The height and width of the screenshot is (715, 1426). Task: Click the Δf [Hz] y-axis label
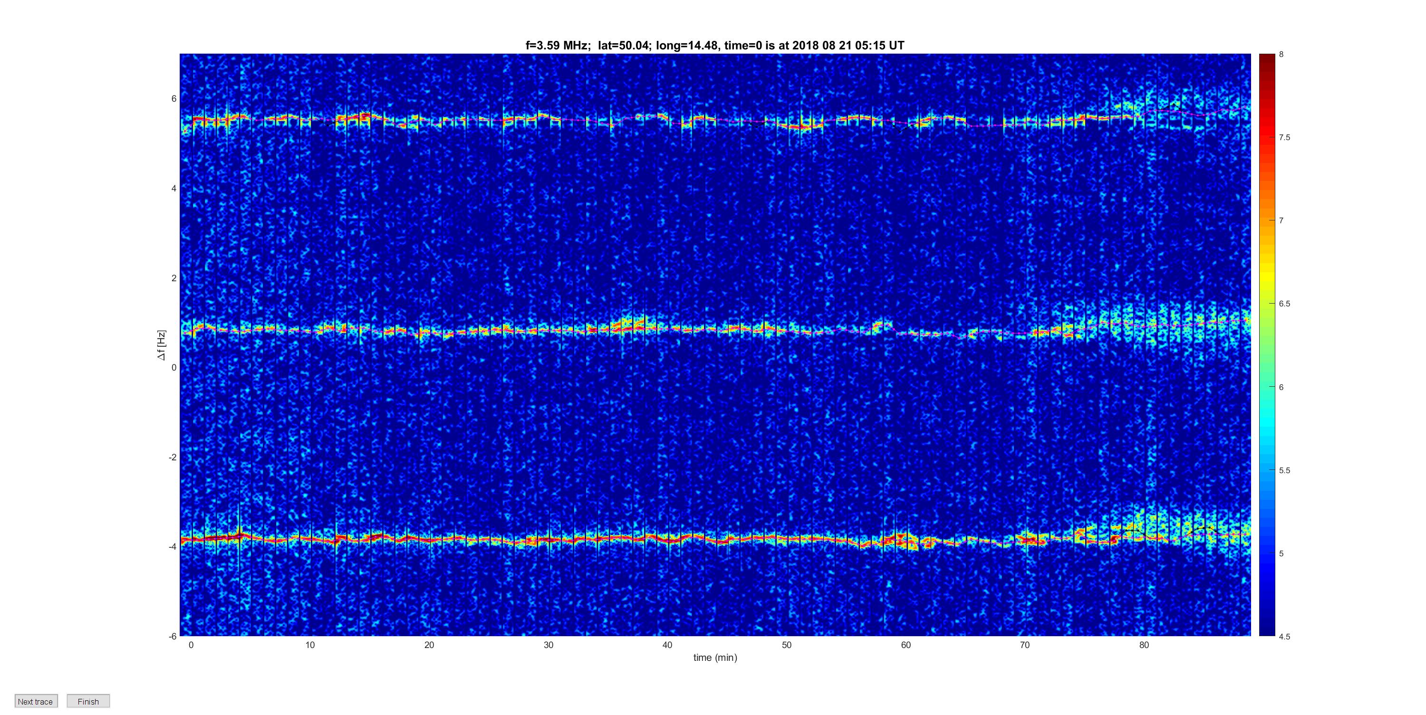click(x=161, y=345)
